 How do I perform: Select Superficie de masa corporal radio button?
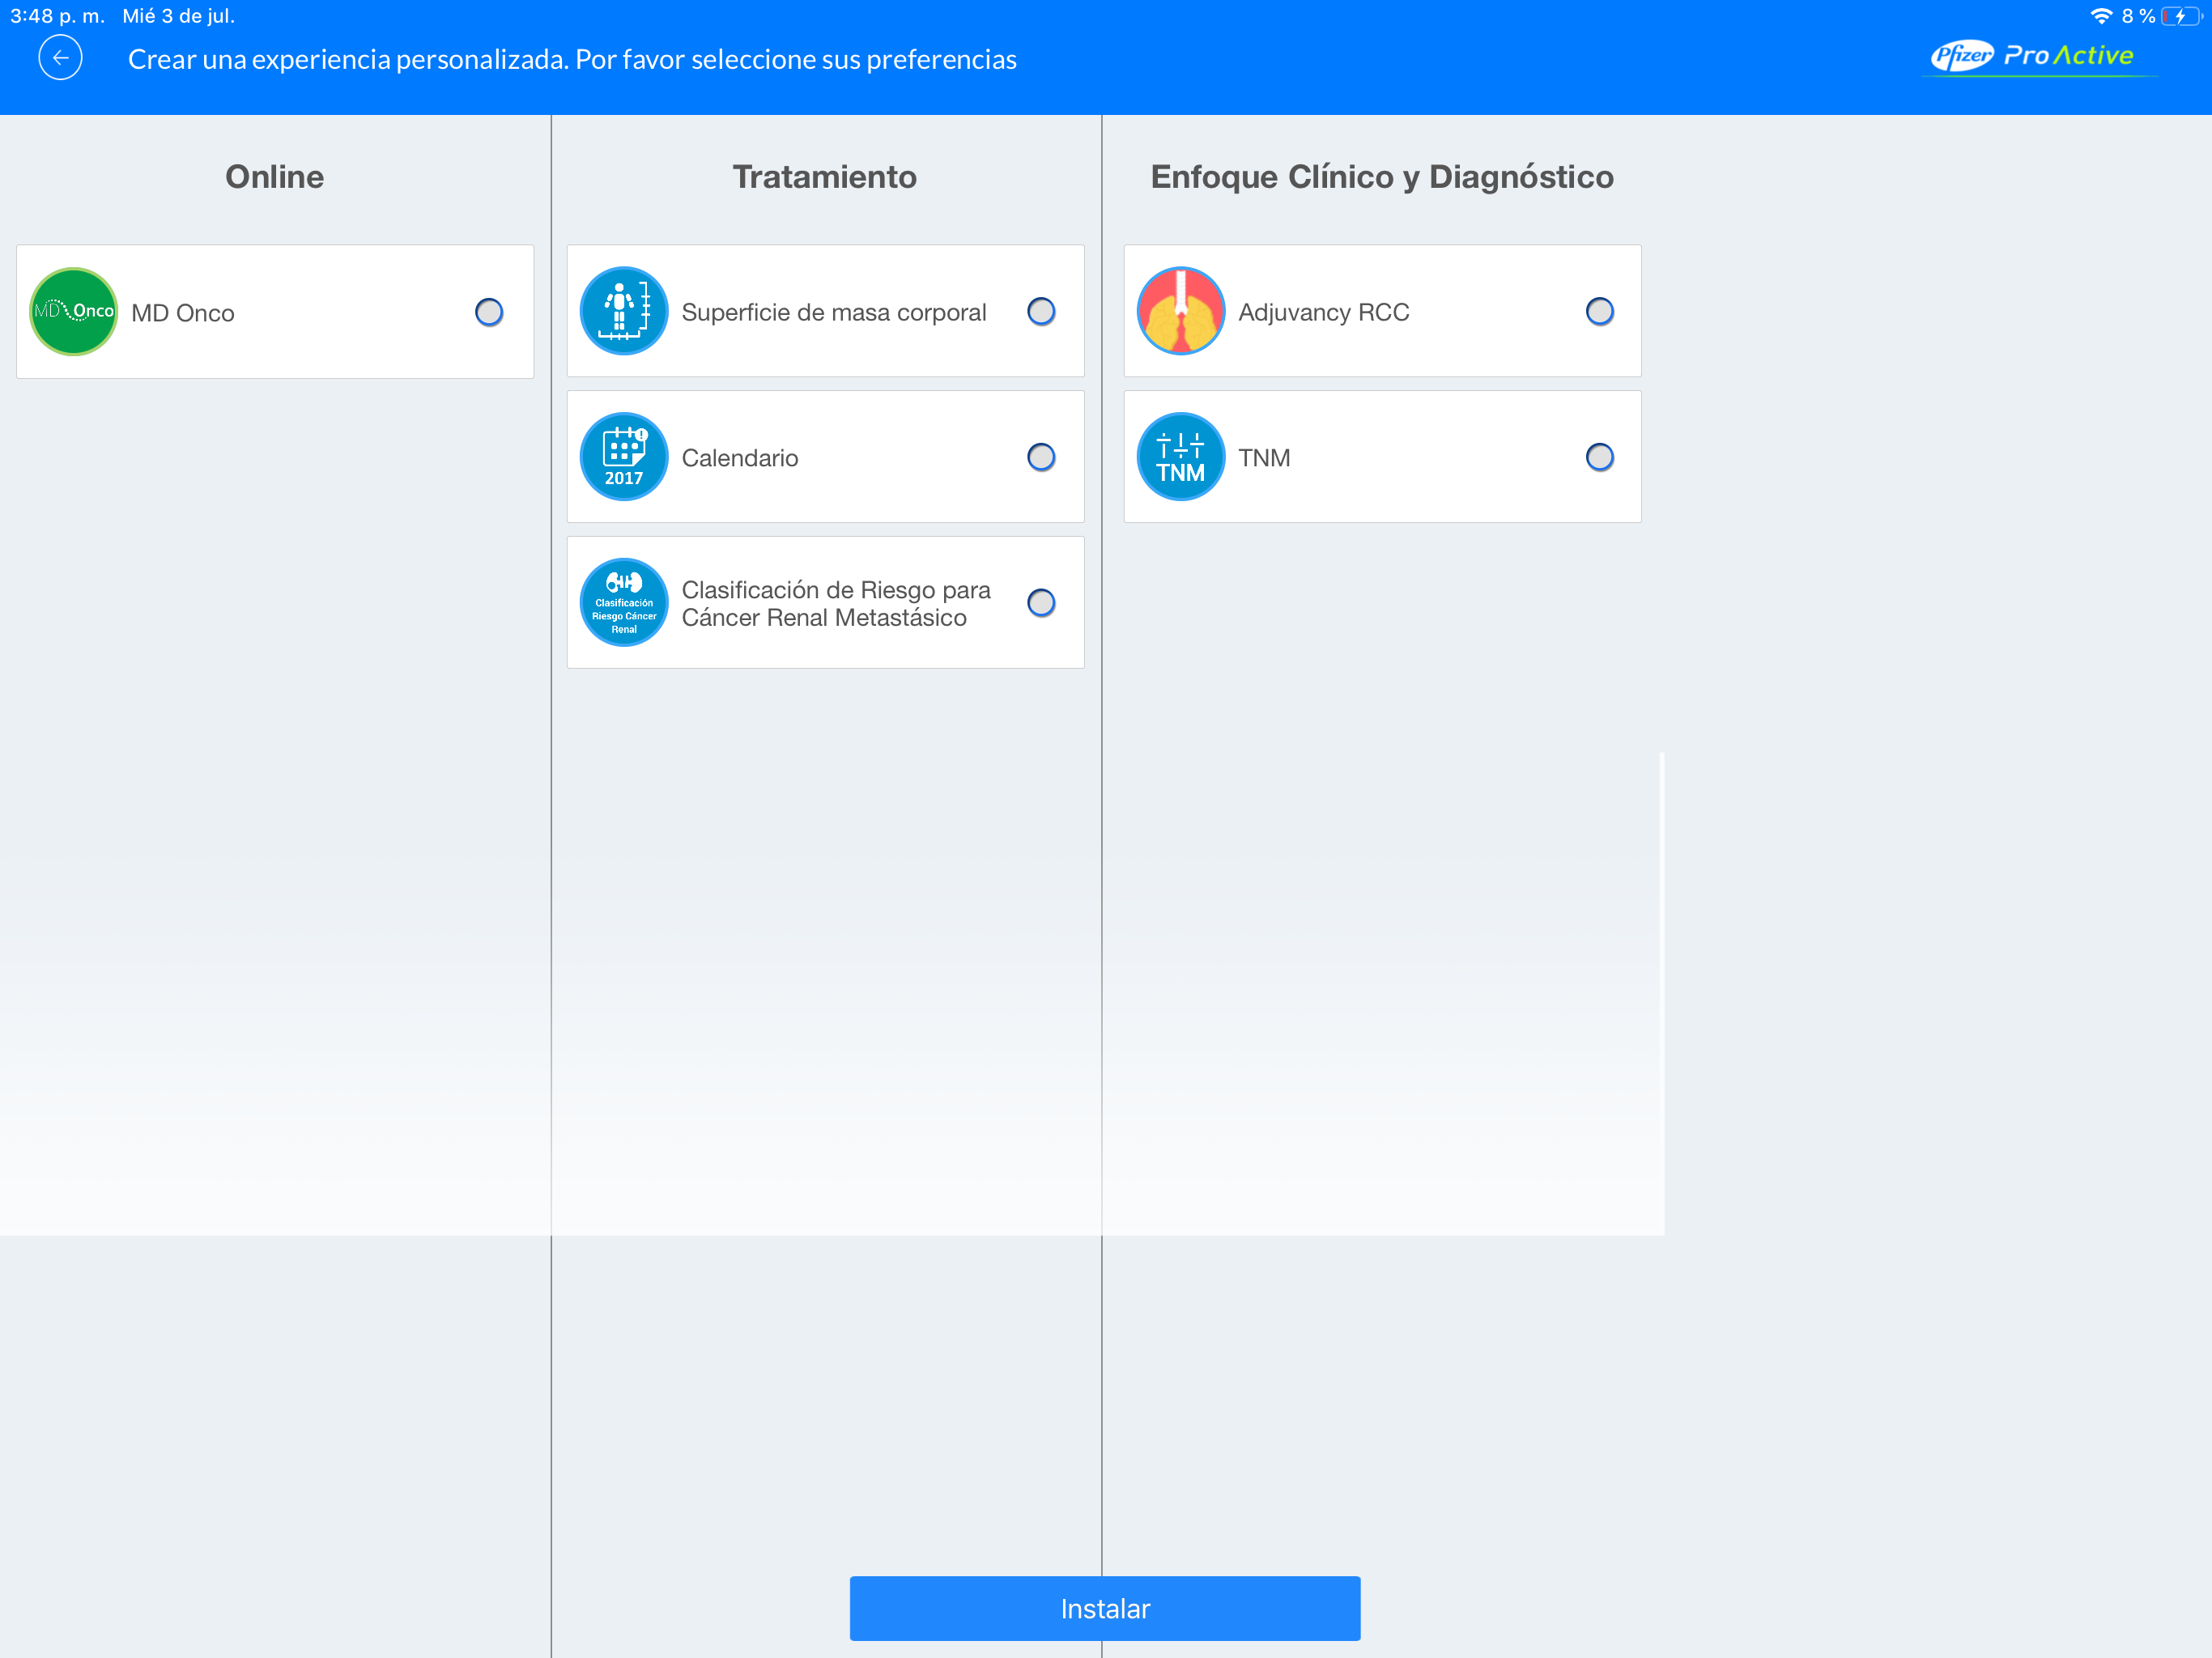(x=1041, y=311)
